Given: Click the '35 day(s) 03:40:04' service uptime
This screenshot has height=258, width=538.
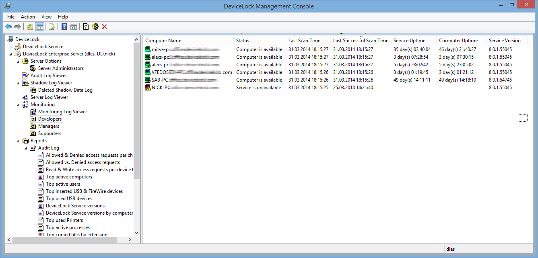Looking at the screenshot, I should (412, 49).
